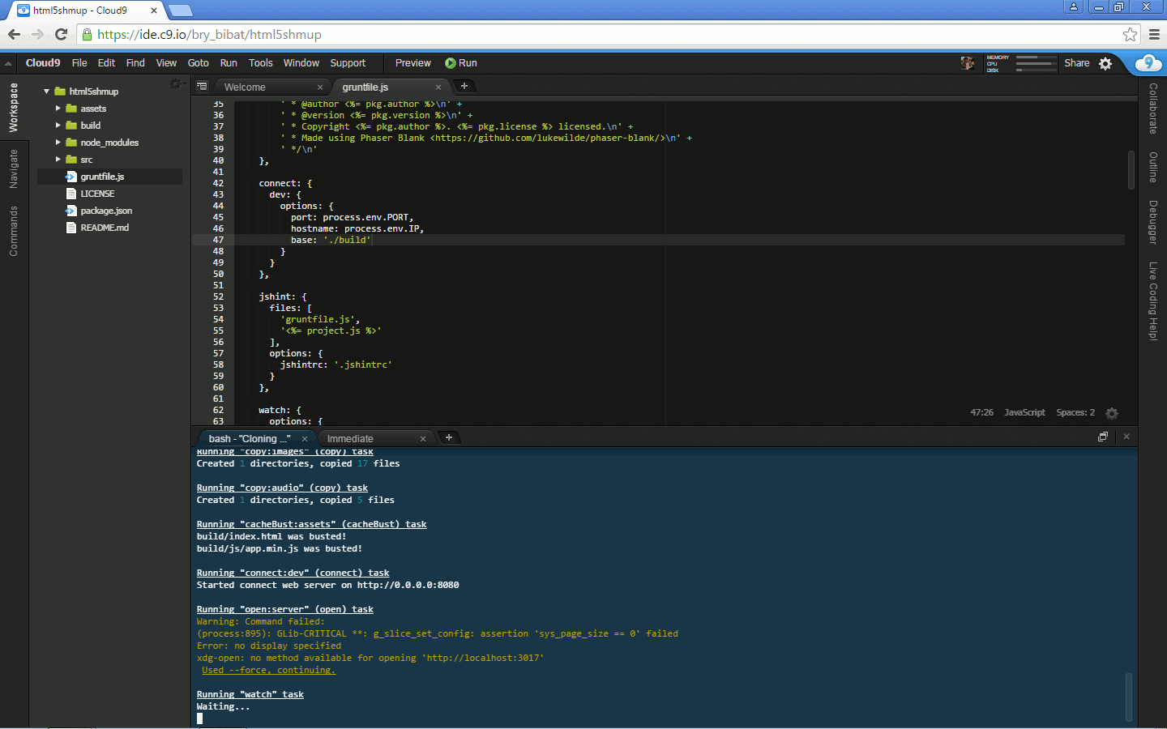Click the Share button
The width and height of the screenshot is (1167, 729).
pos(1076,63)
